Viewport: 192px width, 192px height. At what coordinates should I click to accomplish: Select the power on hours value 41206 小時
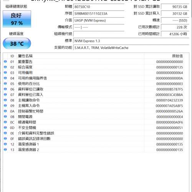(175, 34)
